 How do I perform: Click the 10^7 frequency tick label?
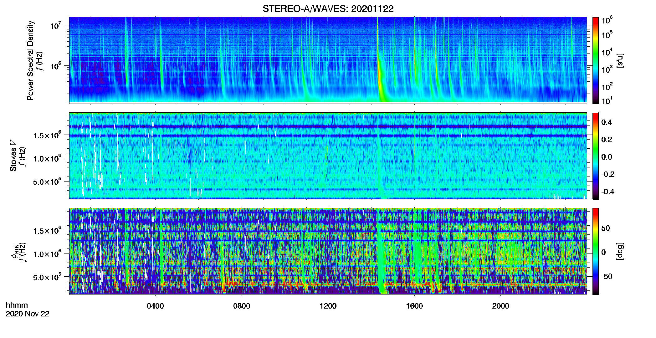pyautogui.click(x=55, y=25)
